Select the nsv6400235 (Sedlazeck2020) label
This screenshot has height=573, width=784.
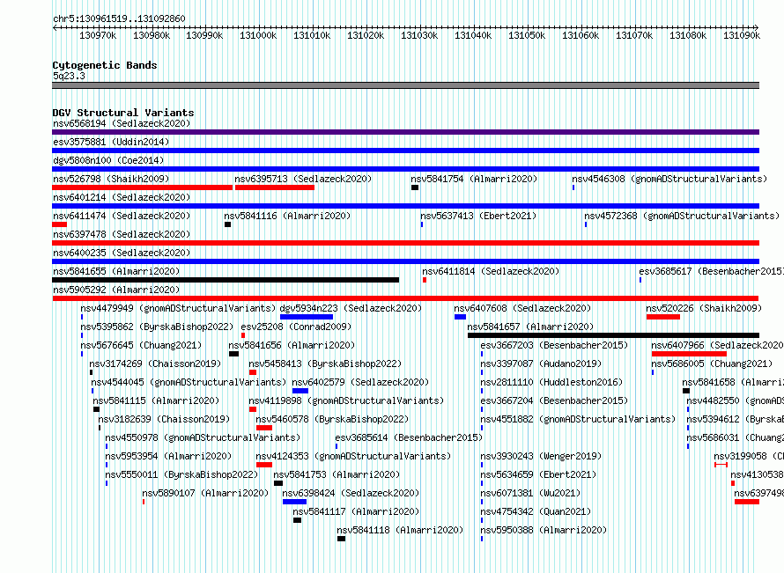[x=122, y=253]
